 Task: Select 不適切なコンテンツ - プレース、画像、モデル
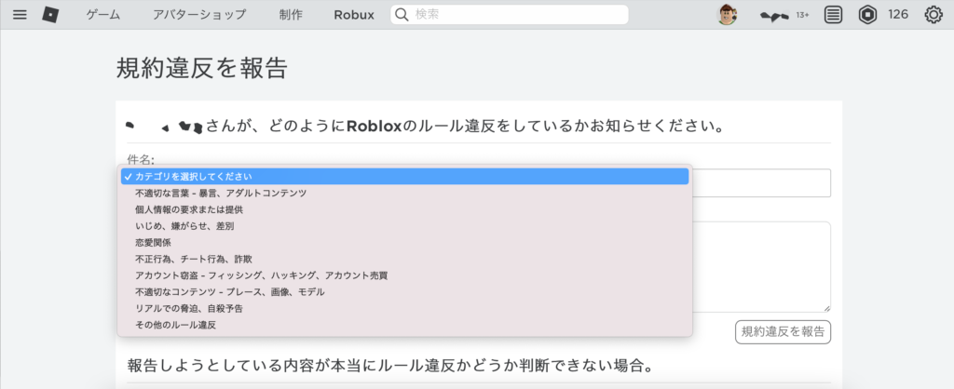[404, 292]
